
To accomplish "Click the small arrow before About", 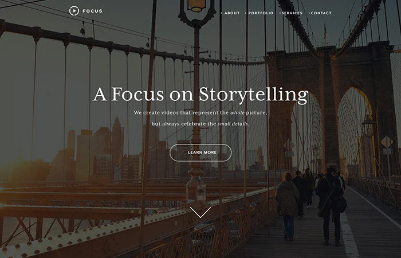I will point(222,13).
